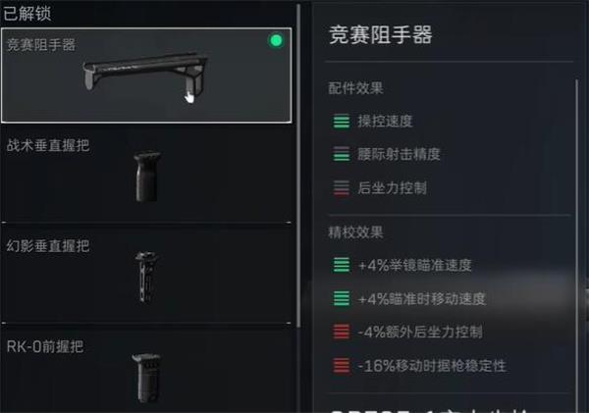Pick the RK-0前握把 grip image
This screenshot has height=413, width=589.
tap(147, 378)
